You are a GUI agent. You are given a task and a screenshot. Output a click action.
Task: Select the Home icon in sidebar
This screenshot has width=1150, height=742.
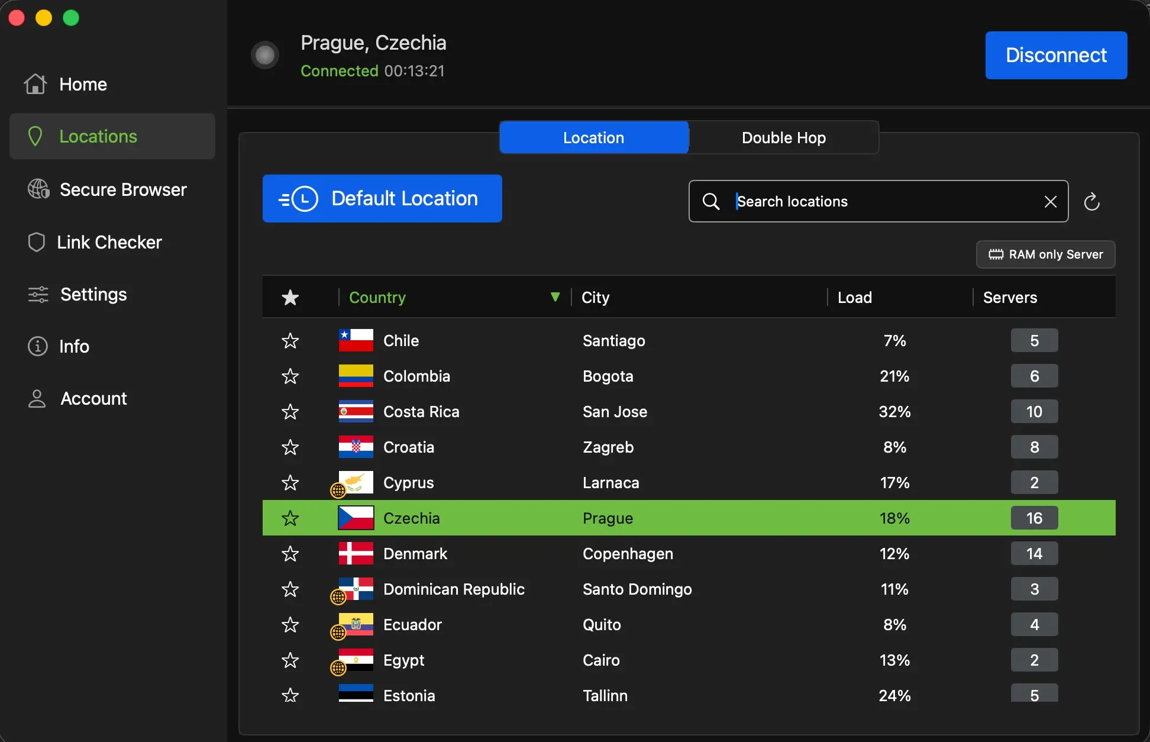35,84
